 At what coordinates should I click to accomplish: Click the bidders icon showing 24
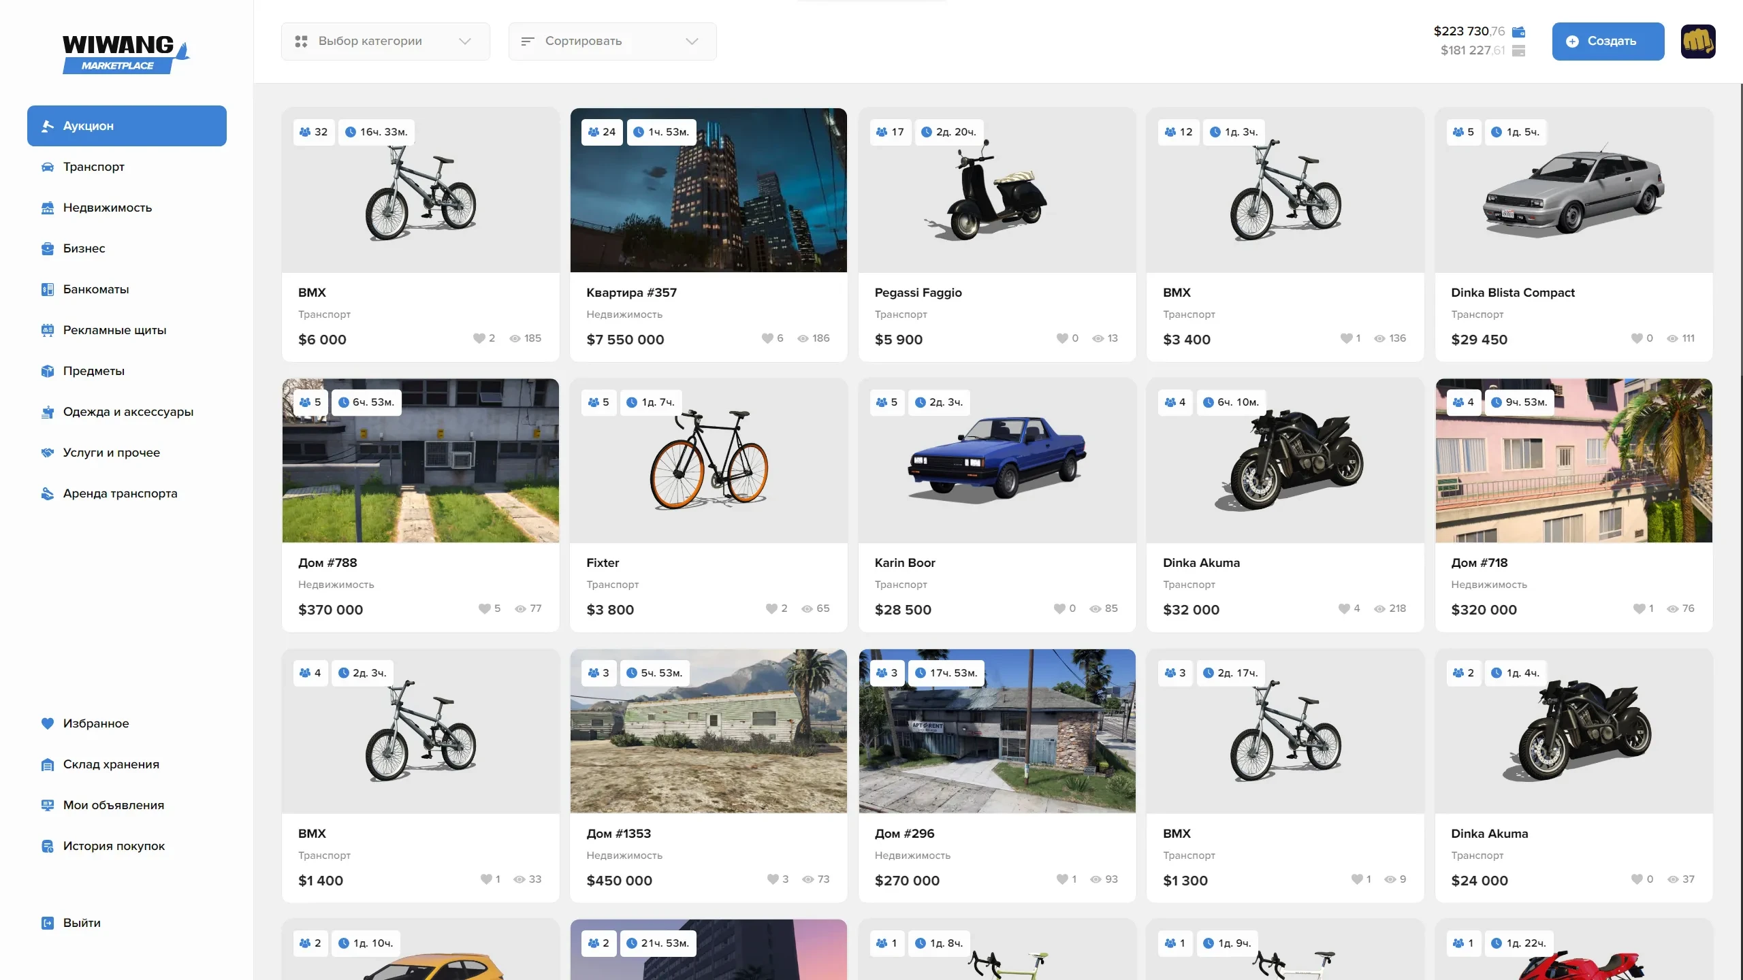(594, 132)
